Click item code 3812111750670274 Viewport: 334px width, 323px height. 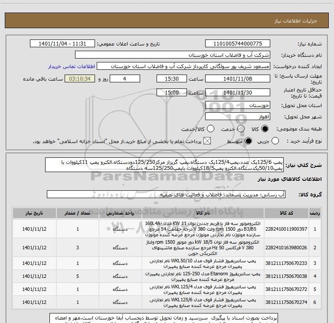tap(286, 302)
